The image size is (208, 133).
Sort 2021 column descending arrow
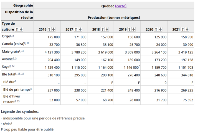(x=187, y=29)
